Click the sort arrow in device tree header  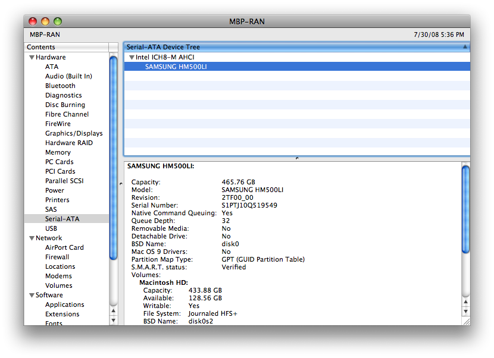click(465, 46)
